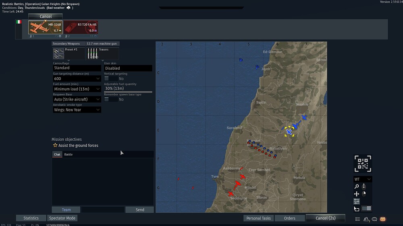This screenshot has width=403, height=226.
Task: Select the MB-326B aircraft slot
Action: pos(45,27)
